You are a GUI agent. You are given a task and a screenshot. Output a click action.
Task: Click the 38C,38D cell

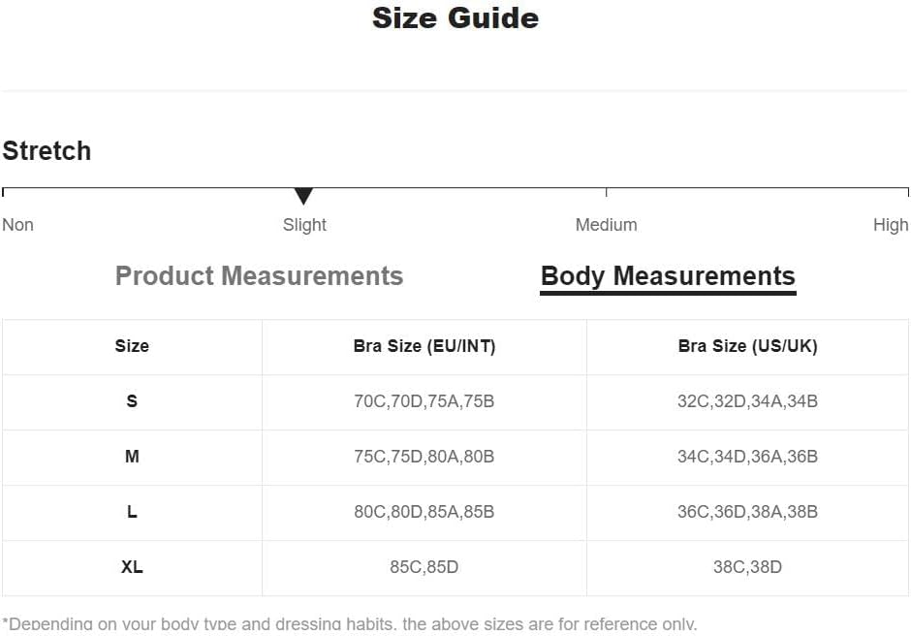pyautogui.click(x=748, y=567)
